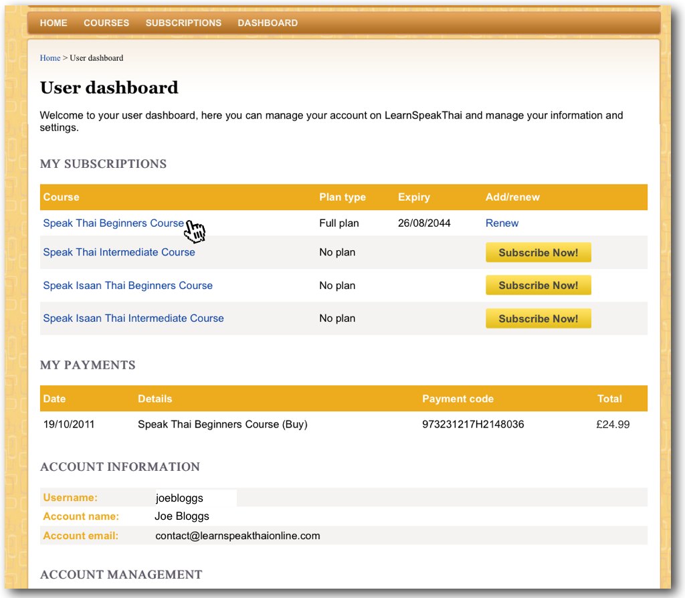Click the payment code 973231217H2148036
The height and width of the screenshot is (598, 685).
[x=473, y=424]
